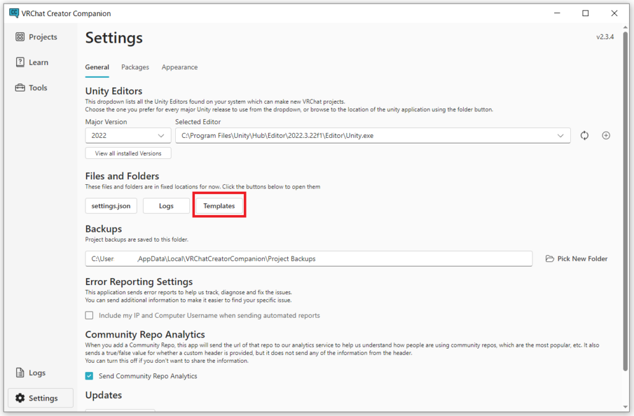Open the settings.json file button
Screen dimensions: 634x416
coord(111,206)
